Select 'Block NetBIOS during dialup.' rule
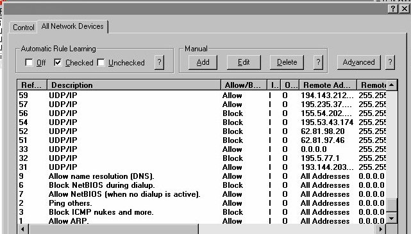The width and height of the screenshot is (411, 234). [202, 185]
